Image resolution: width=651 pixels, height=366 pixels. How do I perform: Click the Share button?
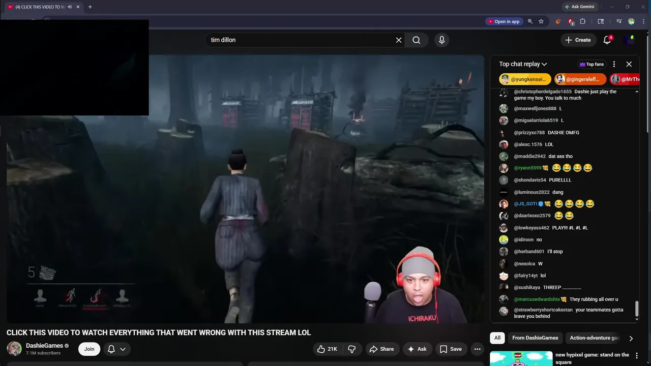point(381,349)
